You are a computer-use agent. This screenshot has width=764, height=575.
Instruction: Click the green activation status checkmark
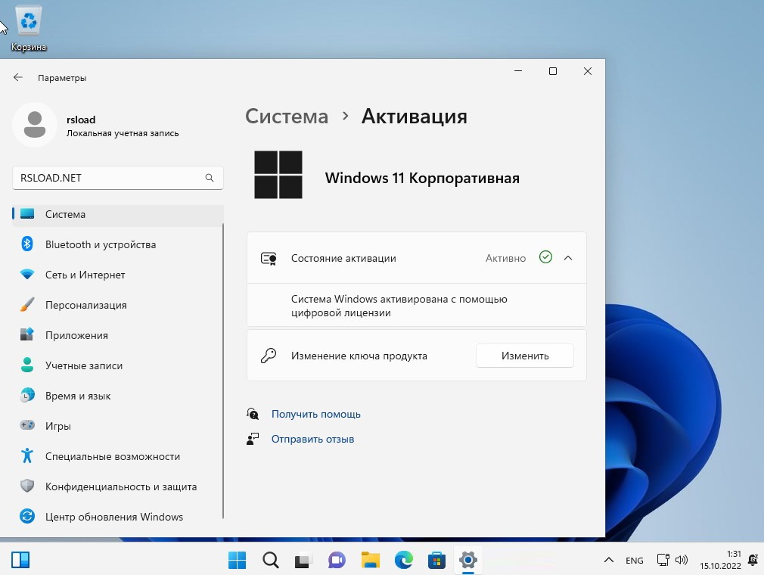[545, 257]
